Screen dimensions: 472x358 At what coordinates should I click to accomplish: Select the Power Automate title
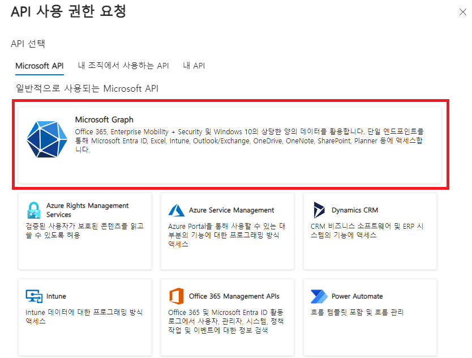coord(357,296)
